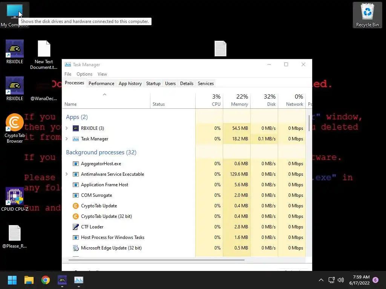The image size is (386, 289).
Task: Switch to the Startup tab
Action: pos(153,84)
